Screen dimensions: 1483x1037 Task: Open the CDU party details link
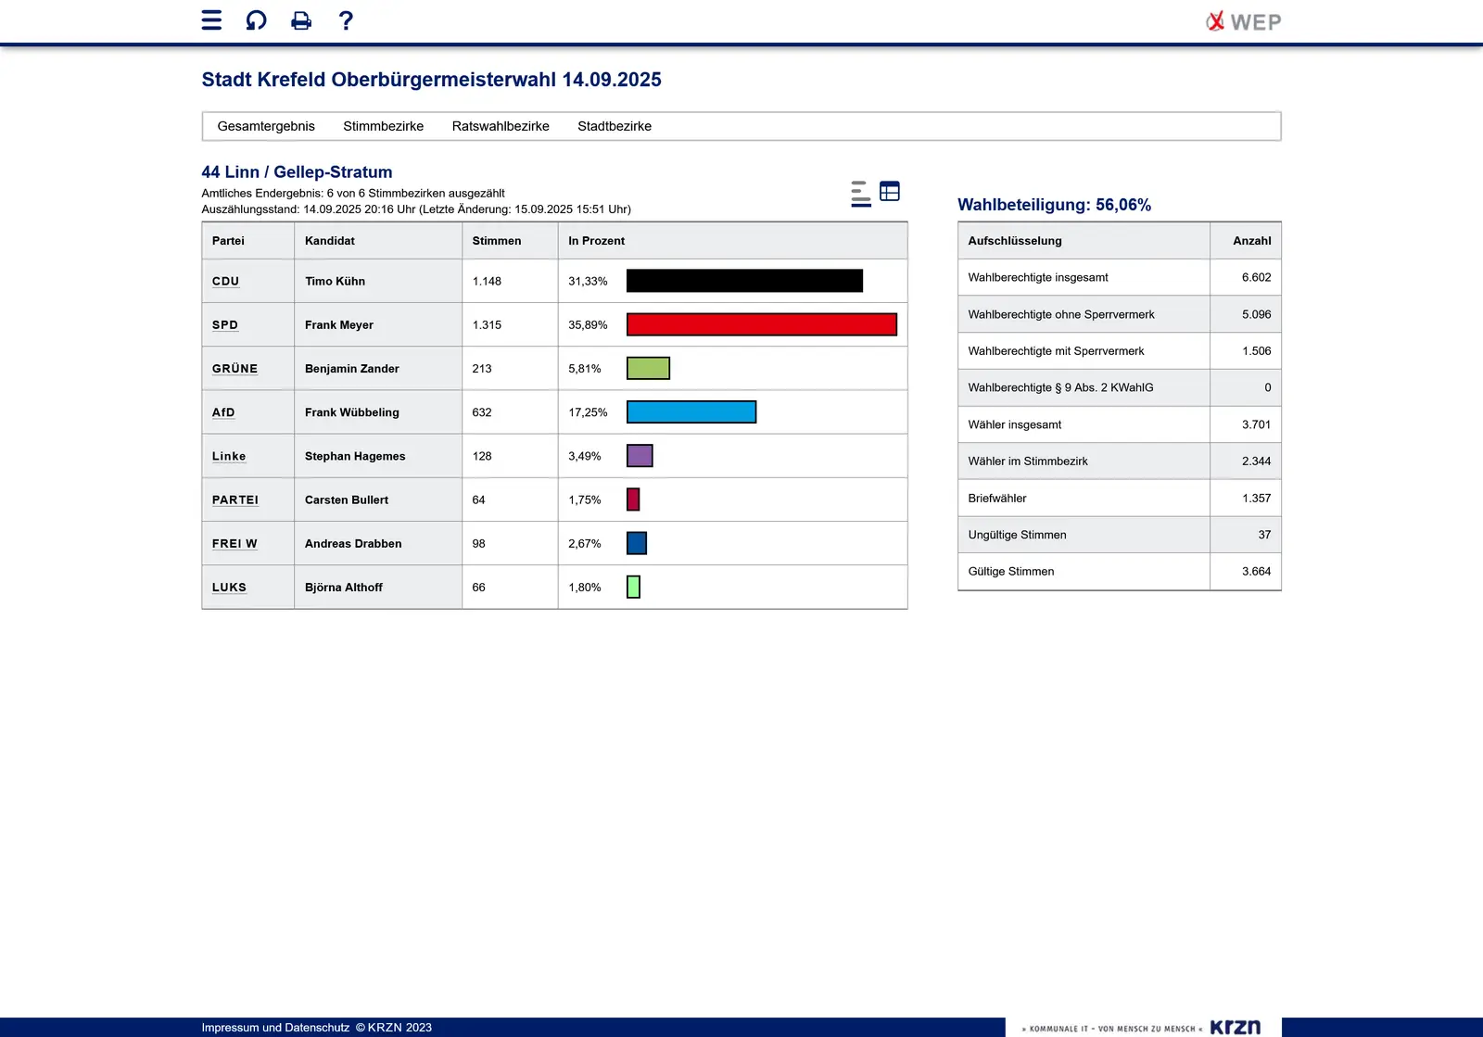tap(225, 281)
